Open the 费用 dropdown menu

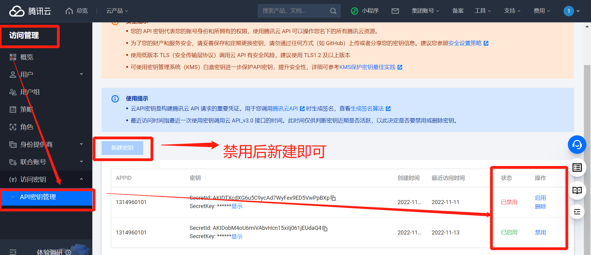pyautogui.click(x=542, y=11)
